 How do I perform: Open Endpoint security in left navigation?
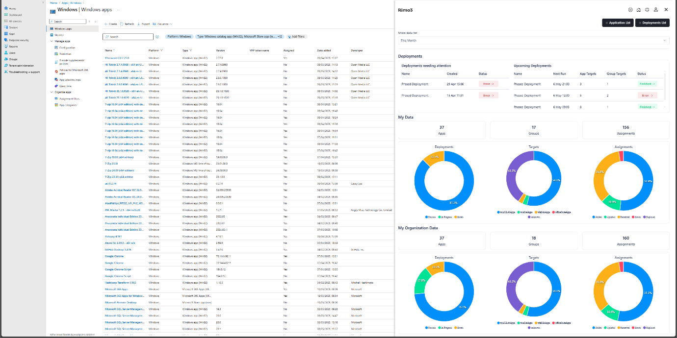coord(19,40)
